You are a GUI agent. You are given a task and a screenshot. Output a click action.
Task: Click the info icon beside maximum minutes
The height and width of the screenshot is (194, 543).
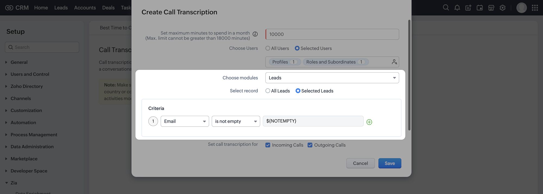click(255, 34)
